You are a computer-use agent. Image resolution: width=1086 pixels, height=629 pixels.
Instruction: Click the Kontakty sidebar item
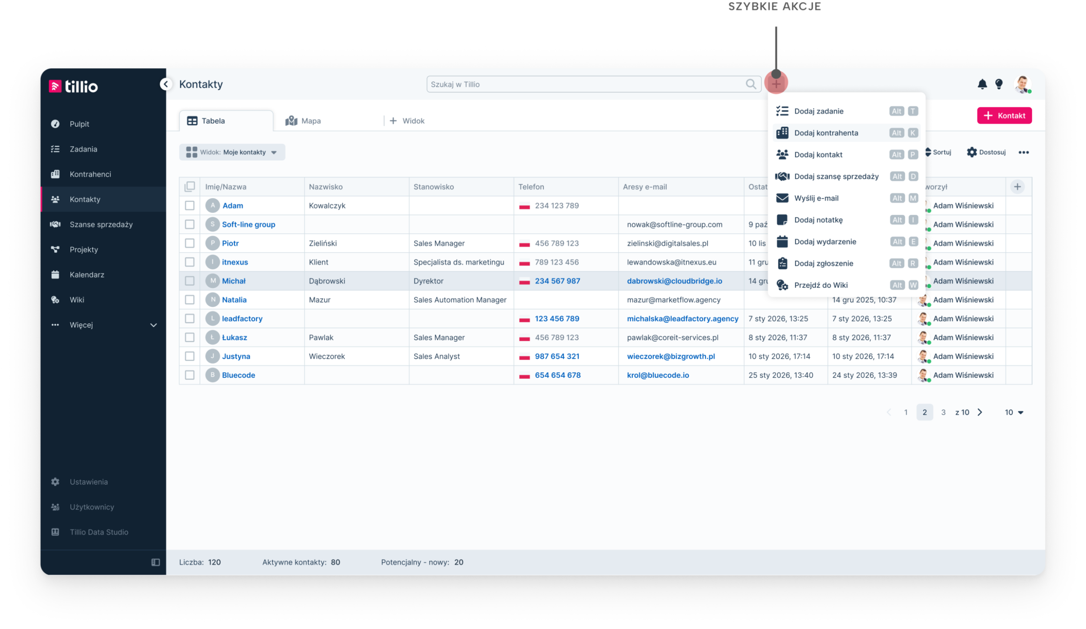103,199
